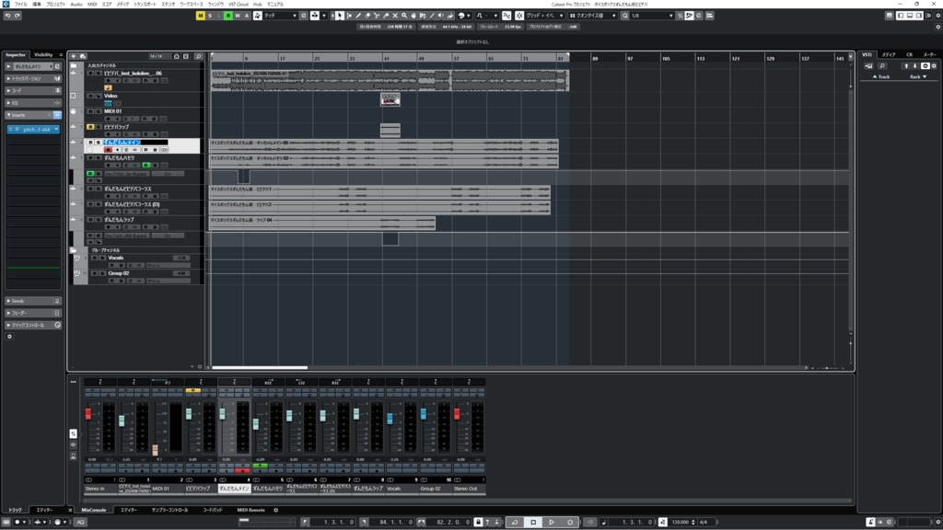Click the Stereo Out red fader handle
The width and height of the screenshot is (943, 530).
point(457,413)
